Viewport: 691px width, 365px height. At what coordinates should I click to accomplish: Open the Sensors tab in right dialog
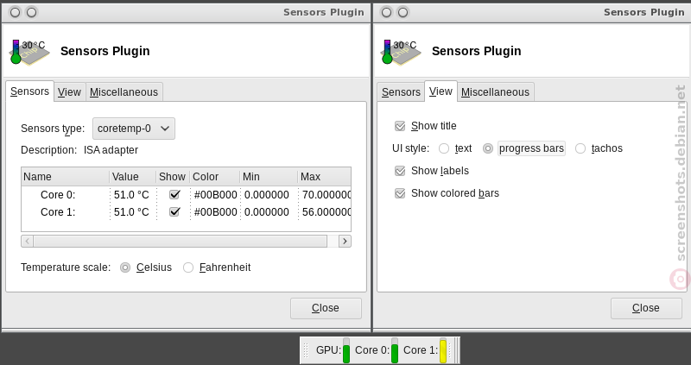401,92
